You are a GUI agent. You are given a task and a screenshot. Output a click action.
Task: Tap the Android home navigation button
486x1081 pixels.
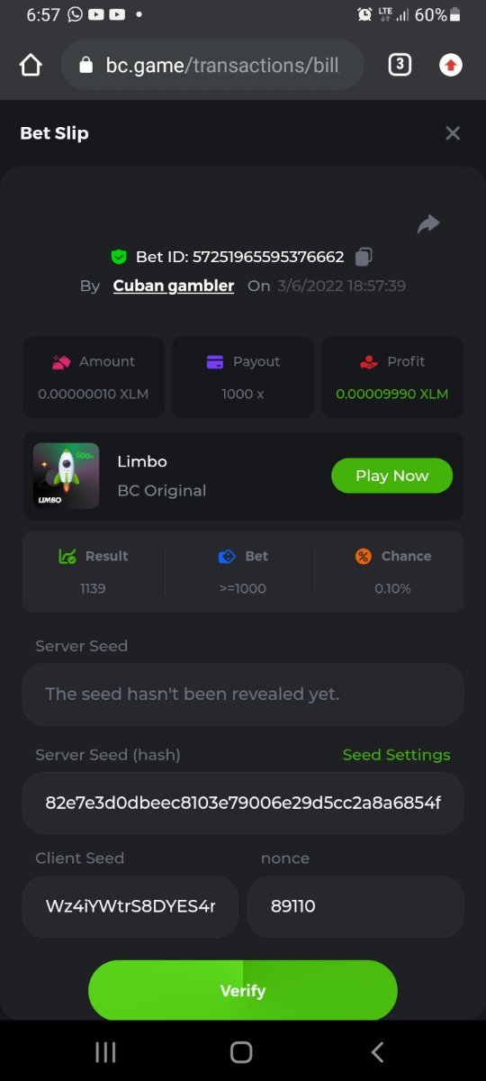[x=241, y=1051]
